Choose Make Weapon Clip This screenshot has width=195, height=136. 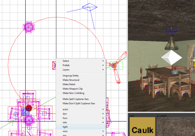click(x=81, y=89)
